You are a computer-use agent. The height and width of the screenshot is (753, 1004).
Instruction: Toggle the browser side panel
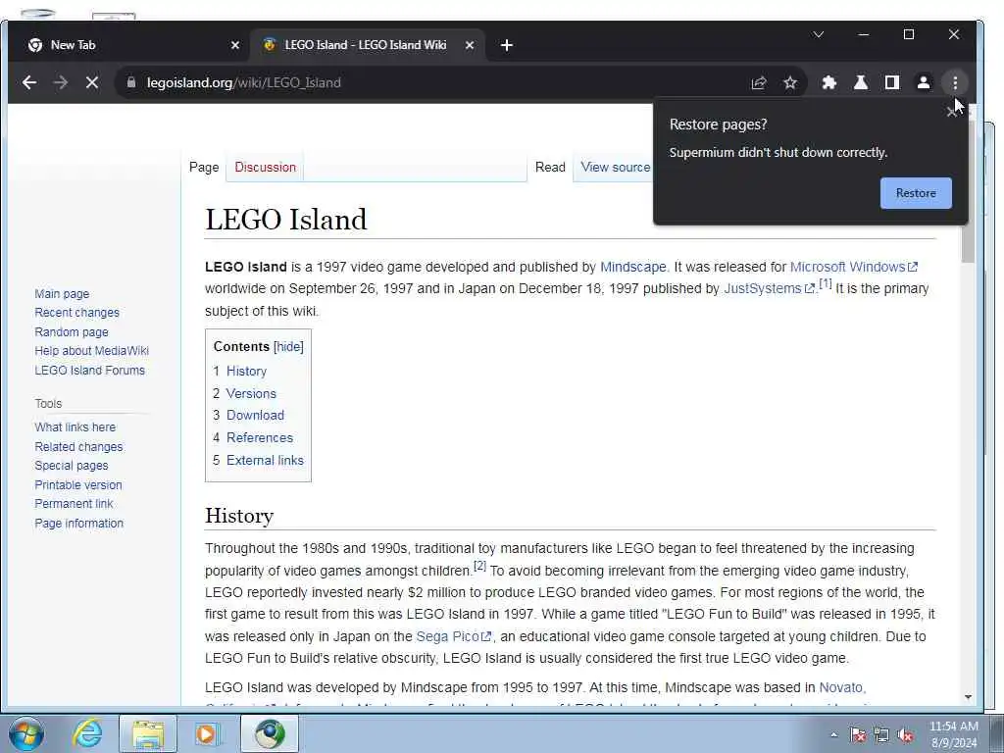(x=892, y=82)
